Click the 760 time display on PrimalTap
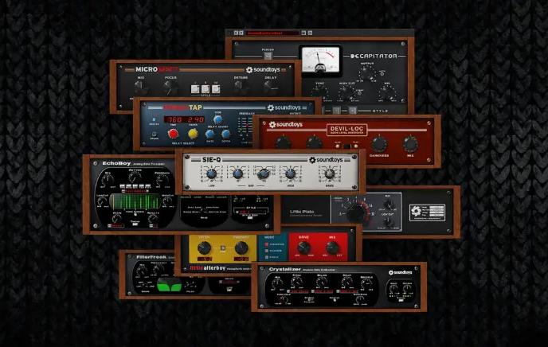 point(174,119)
